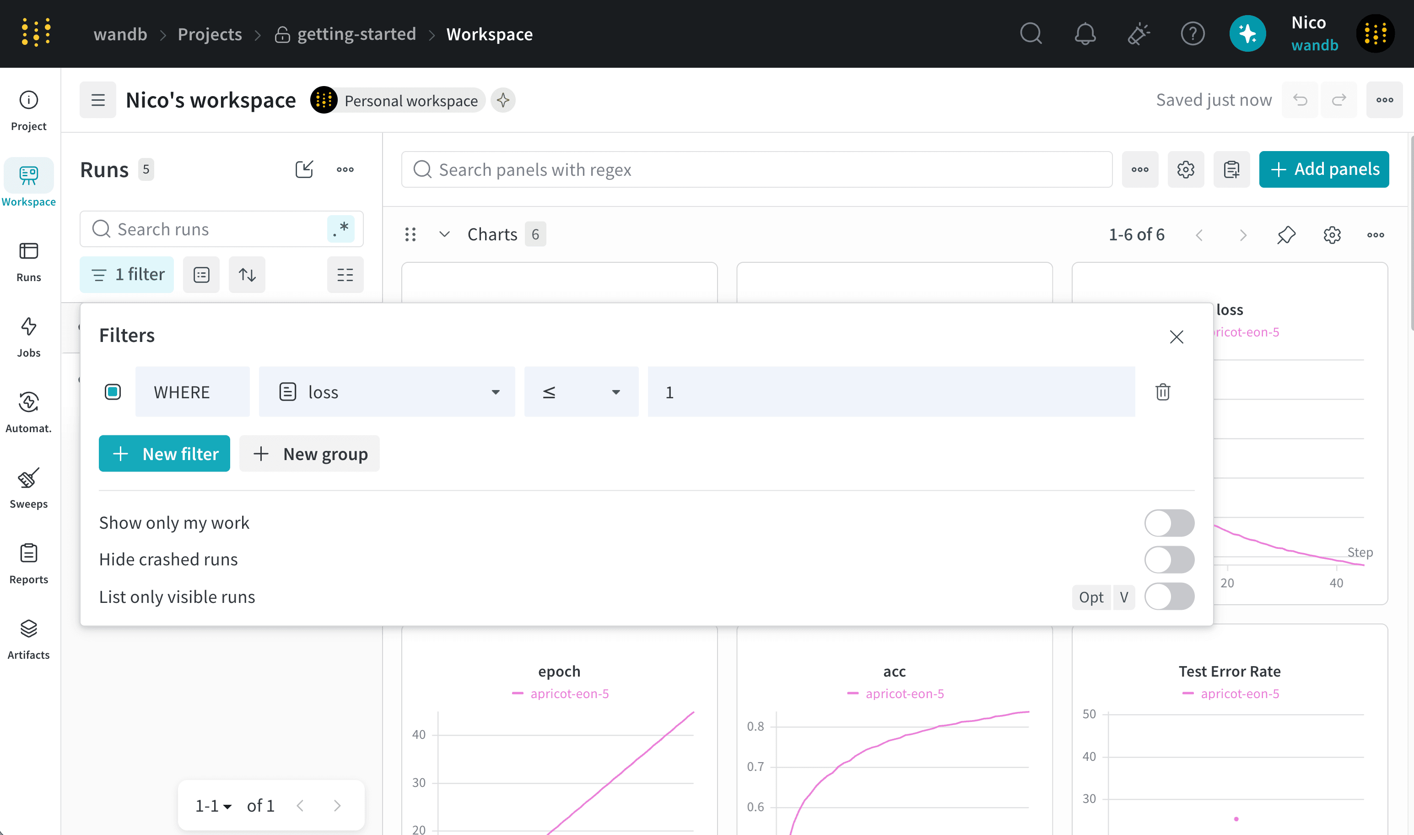This screenshot has height=835, width=1414.
Task: Close the Filters popup
Action: pos(1176,336)
